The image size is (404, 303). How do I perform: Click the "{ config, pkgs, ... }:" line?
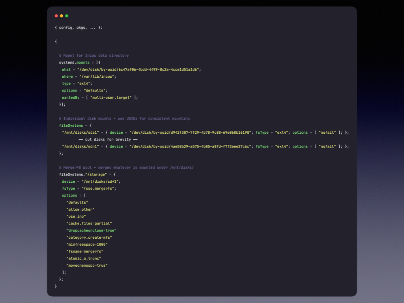point(79,28)
